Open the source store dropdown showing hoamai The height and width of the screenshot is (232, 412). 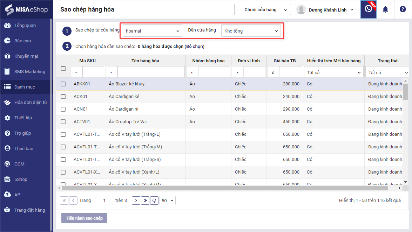(x=153, y=31)
